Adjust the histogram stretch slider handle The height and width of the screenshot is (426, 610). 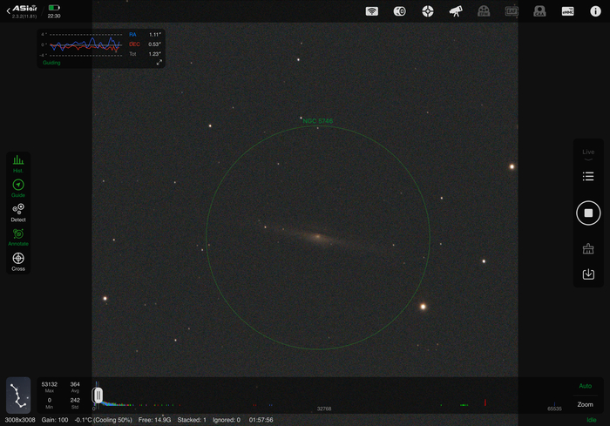coord(98,396)
